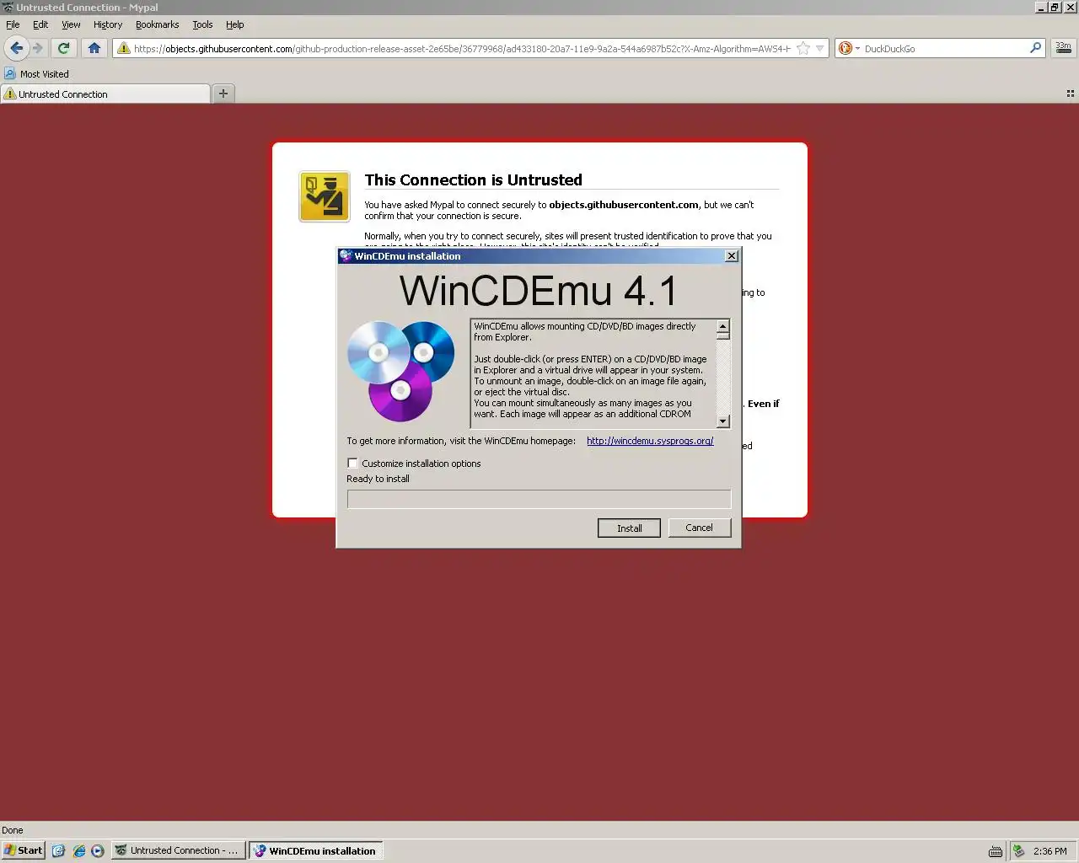Launch Internet Explorer from quick launch

coord(78,850)
